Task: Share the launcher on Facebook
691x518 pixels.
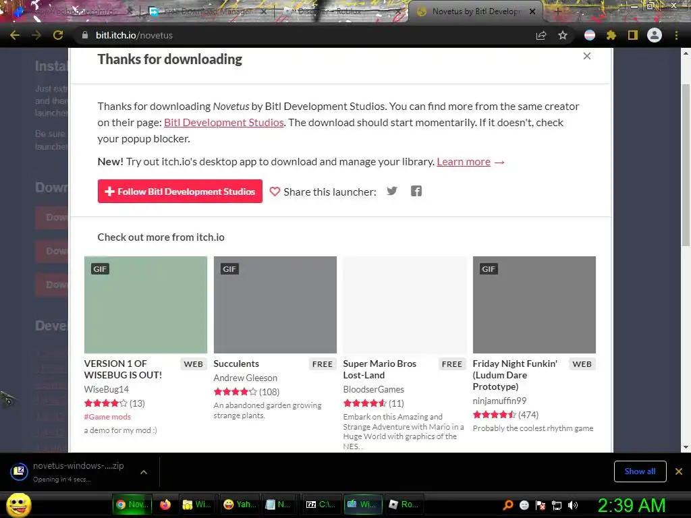Action: coord(416,191)
